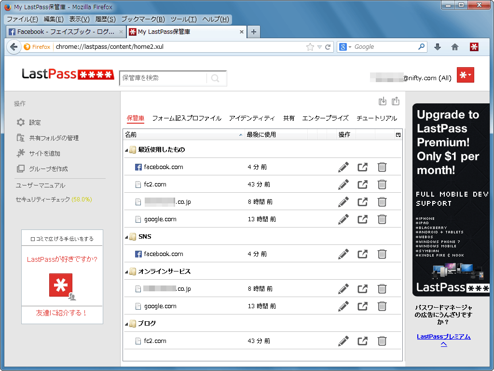Open the URL bar history dropdown arrow

[320, 47]
